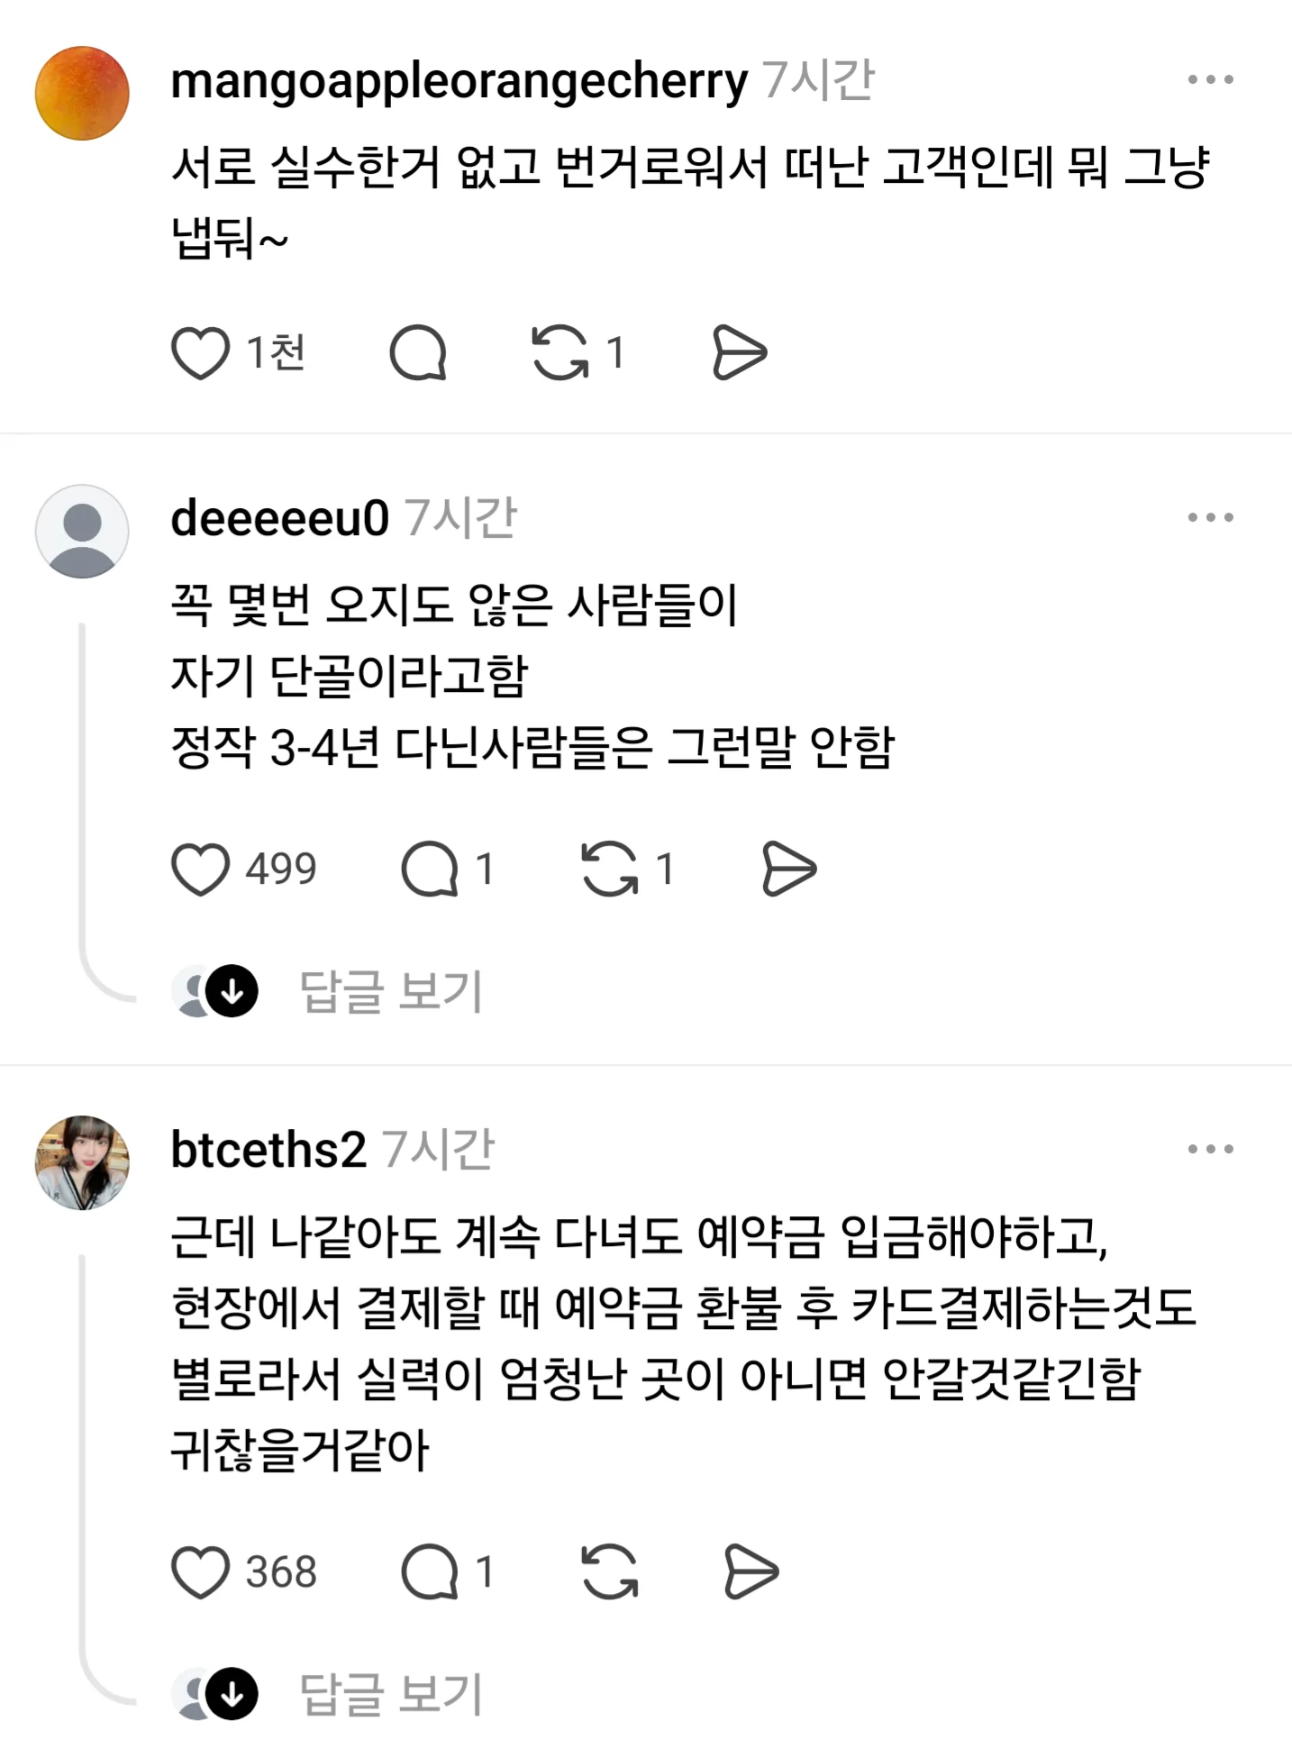
Task: Like deeeeeu0's comment showing 499 likes
Action: (200, 869)
